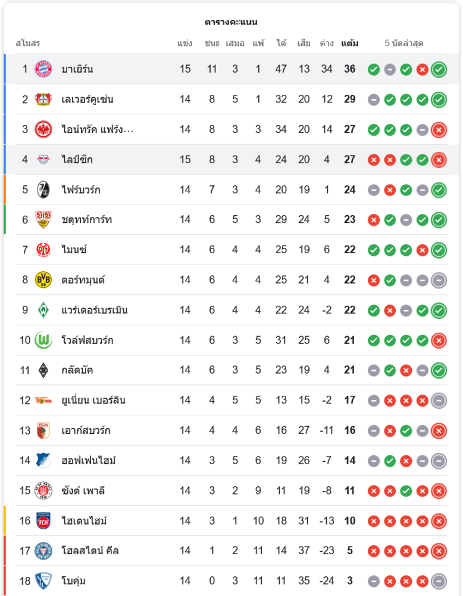Screen dimensions: 463x596
Task: Click the Eintracht Frankfurt eagle logo
Action: point(43,129)
